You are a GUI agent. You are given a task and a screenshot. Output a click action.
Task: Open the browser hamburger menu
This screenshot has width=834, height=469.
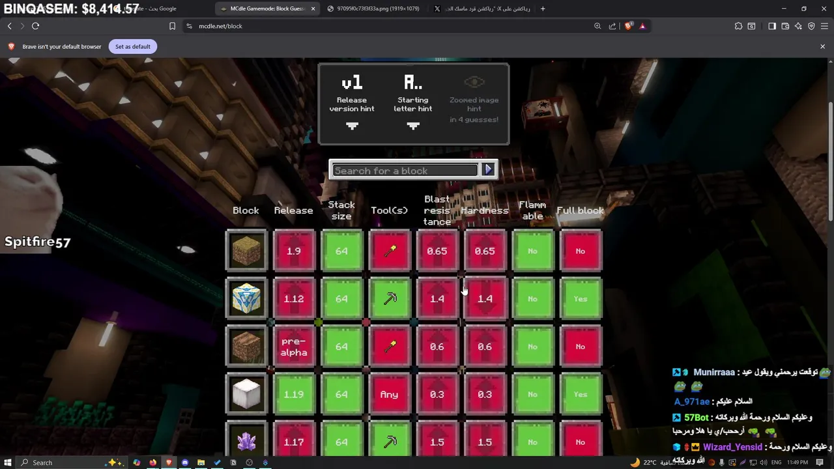point(824,26)
